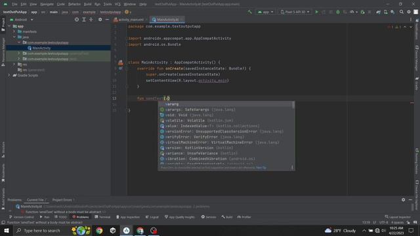Collapse the app module tree node
The image size is (420, 236).
pyautogui.click(x=9, y=26)
